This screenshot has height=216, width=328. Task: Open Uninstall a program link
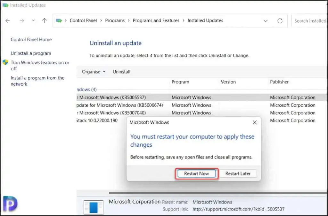click(31, 53)
